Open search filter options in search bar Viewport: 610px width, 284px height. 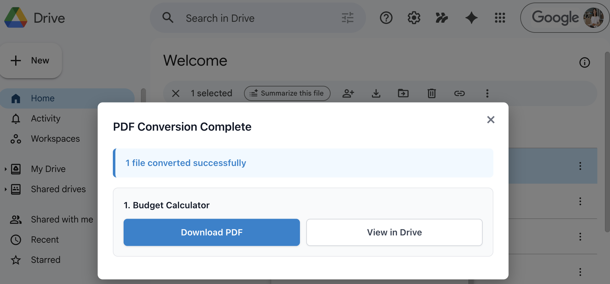(x=347, y=18)
